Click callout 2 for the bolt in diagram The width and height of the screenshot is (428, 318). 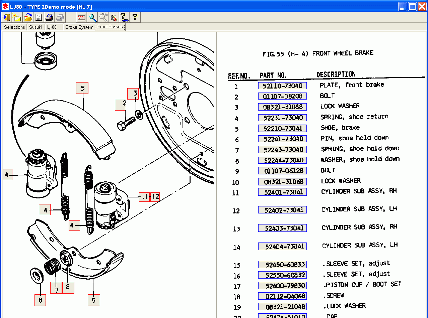click(x=121, y=105)
